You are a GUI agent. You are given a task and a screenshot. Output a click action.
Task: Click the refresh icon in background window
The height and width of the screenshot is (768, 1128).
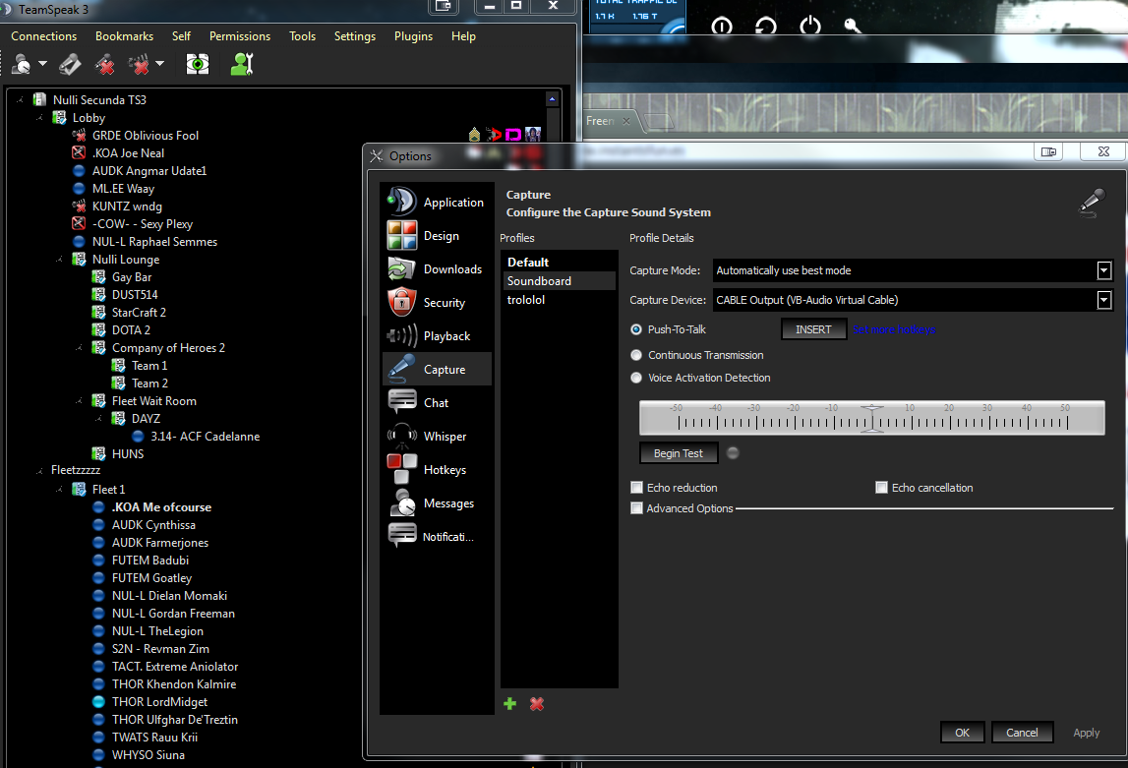[x=765, y=26]
